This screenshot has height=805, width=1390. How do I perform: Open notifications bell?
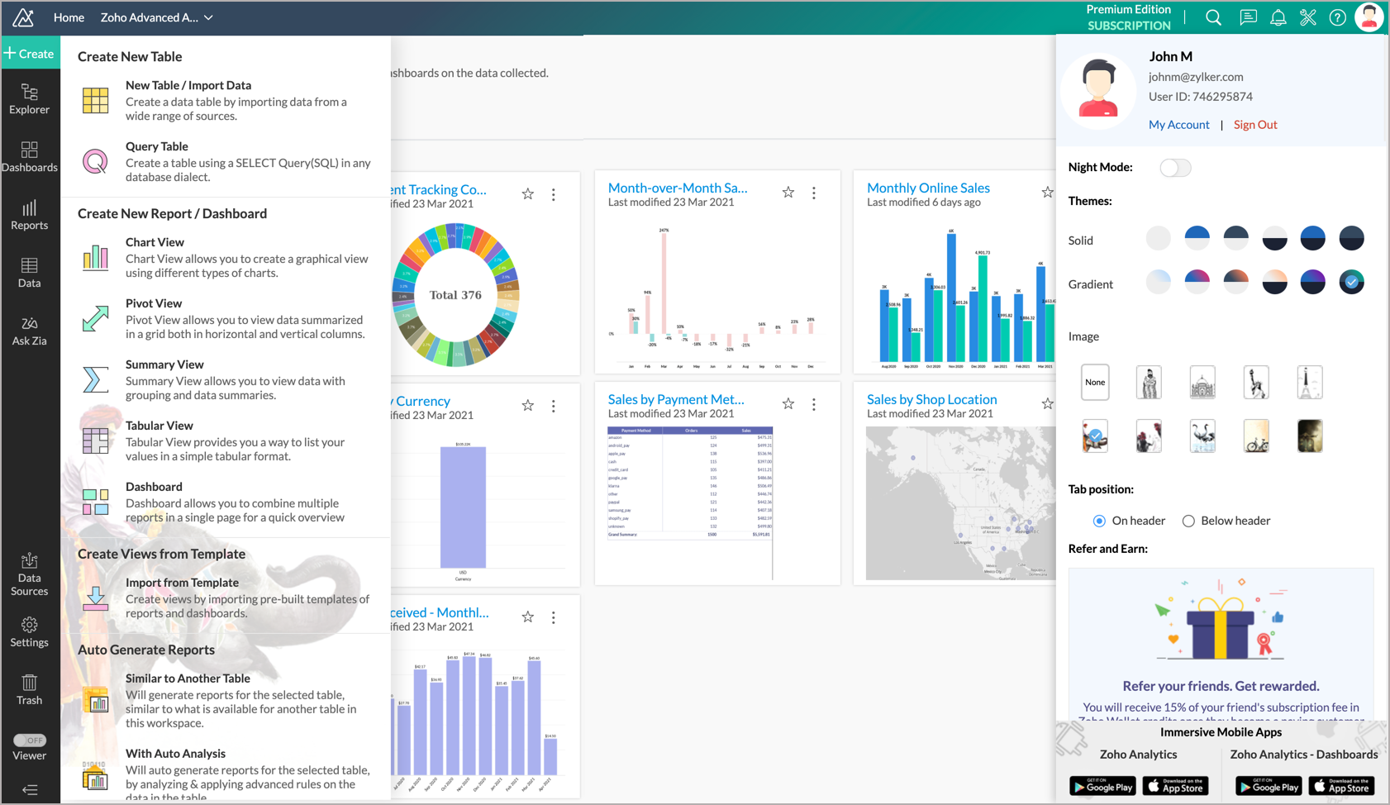pyautogui.click(x=1278, y=17)
